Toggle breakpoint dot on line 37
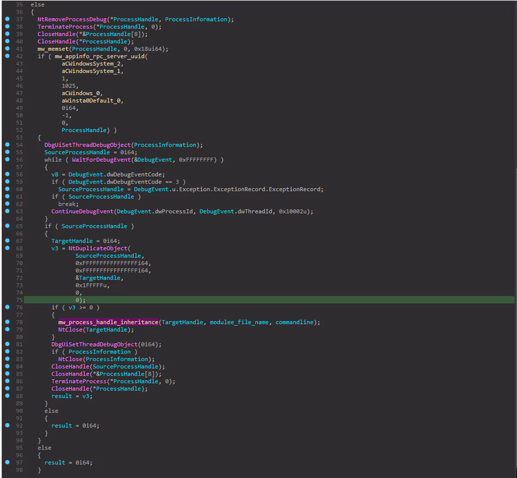The image size is (517, 478). tap(7, 19)
